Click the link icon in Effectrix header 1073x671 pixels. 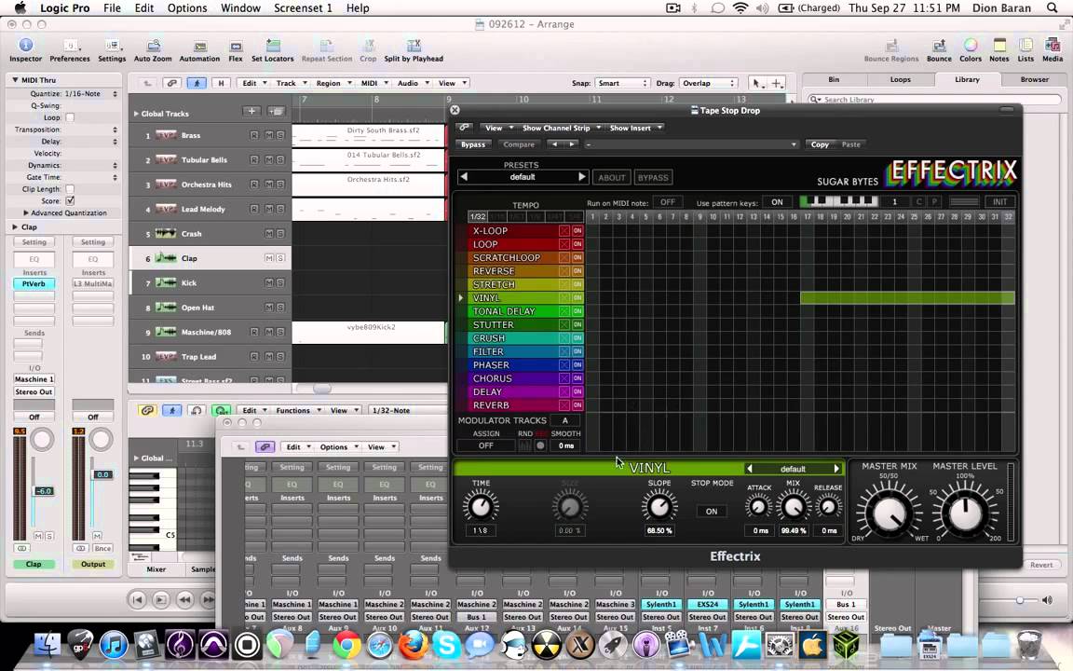(x=464, y=128)
